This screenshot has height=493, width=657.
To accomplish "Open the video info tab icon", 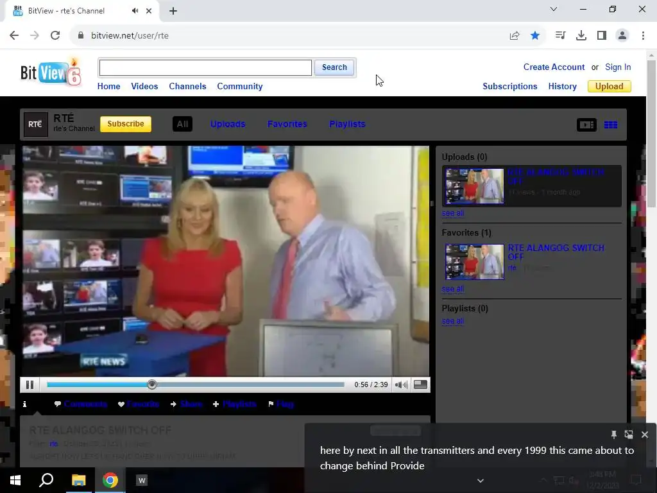I will [x=25, y=404].
